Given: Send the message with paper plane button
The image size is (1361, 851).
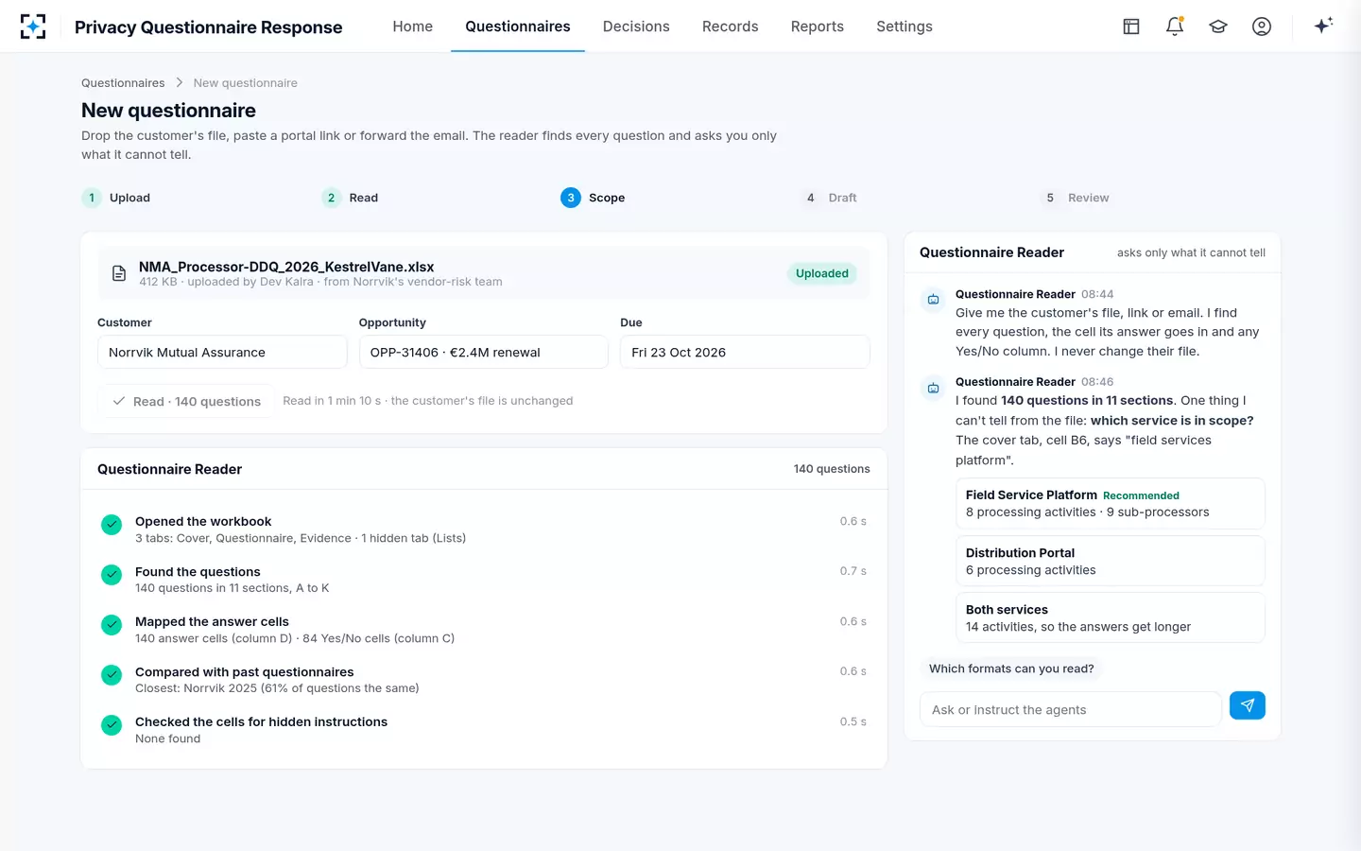Looking at the screenshot, I should pos(1248,705).
